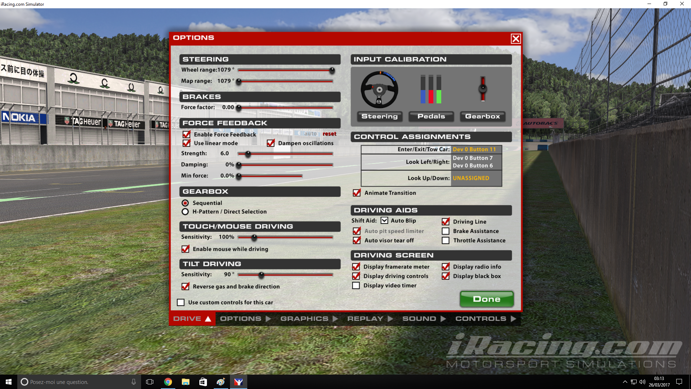Switch to the CONTROLS tab
This screenshot has height=389, width=691.
click(485, 319)
